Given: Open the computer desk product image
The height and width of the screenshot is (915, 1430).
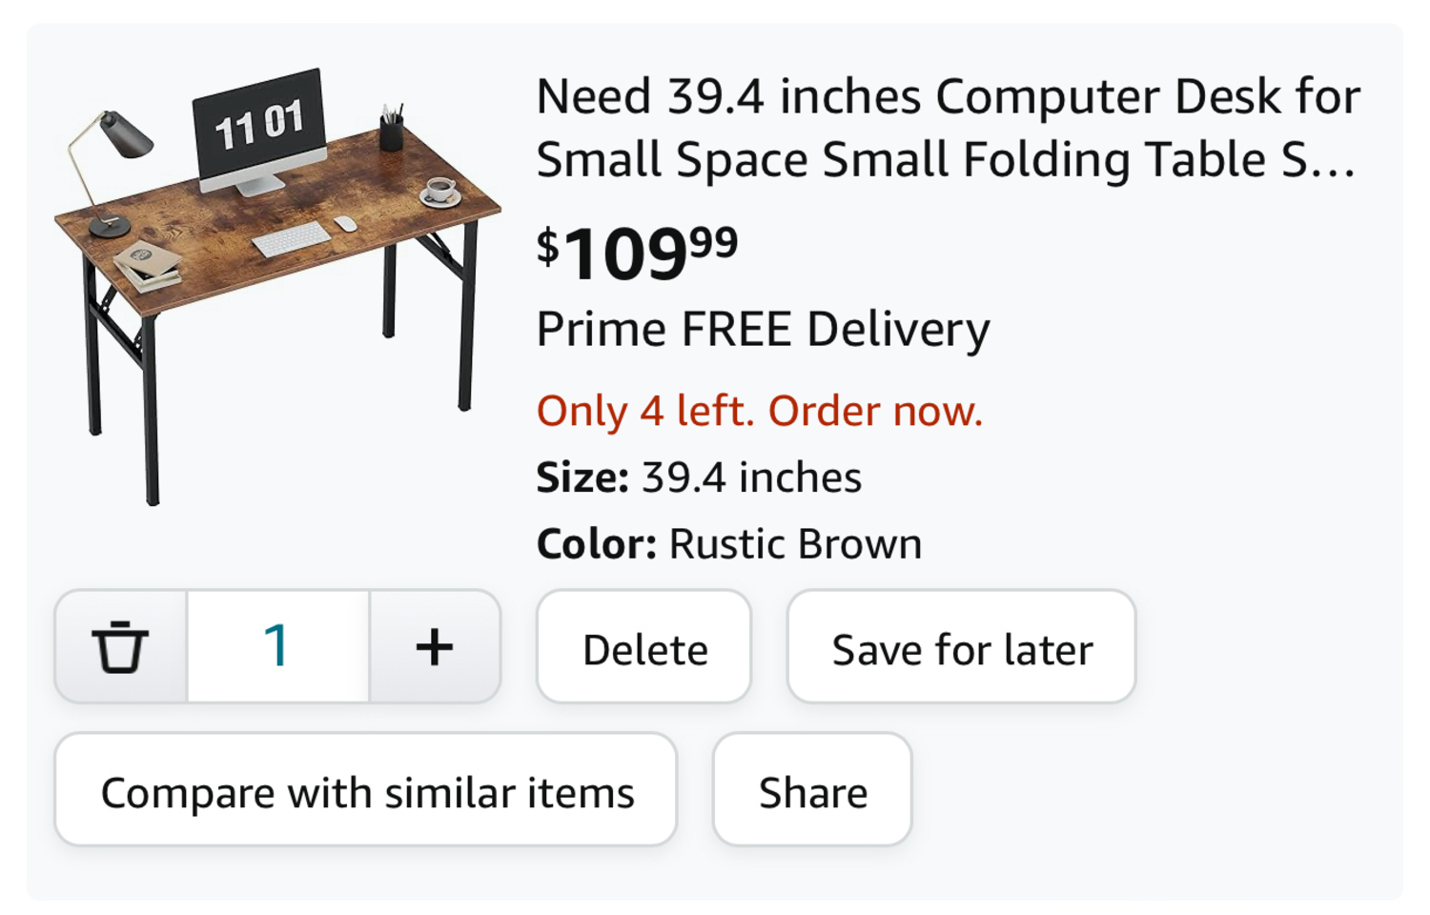Looking at the screenshot, I should (276, 286).
